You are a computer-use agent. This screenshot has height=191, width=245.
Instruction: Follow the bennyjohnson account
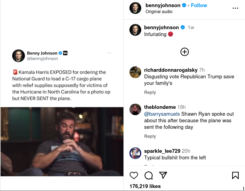[199, 5]
